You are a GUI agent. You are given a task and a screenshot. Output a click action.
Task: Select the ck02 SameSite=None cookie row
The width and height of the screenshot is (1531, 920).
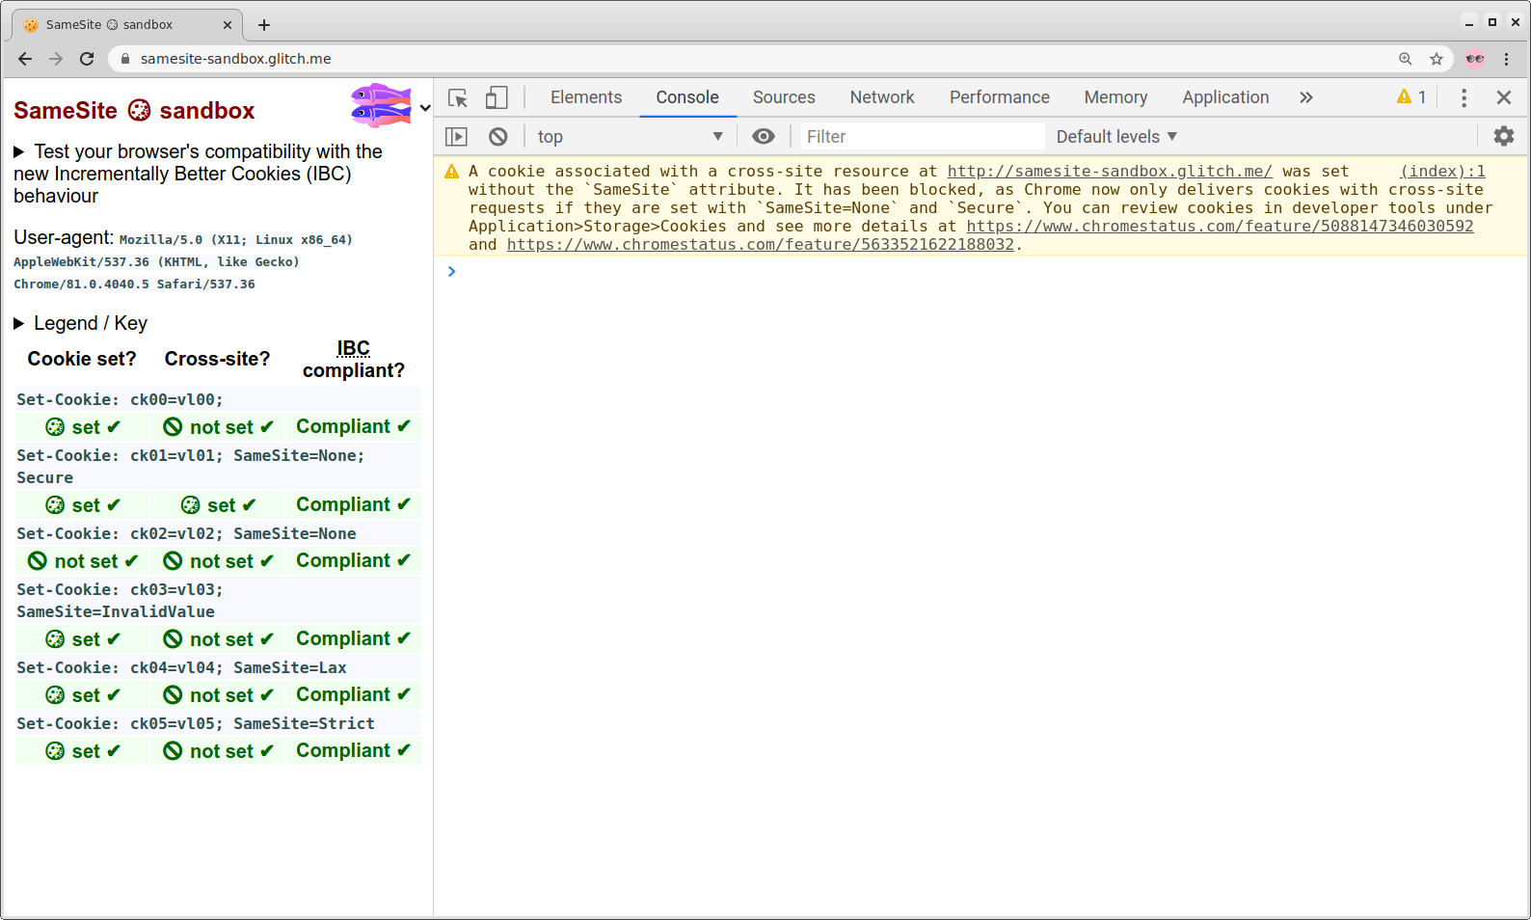coord(218,533)
